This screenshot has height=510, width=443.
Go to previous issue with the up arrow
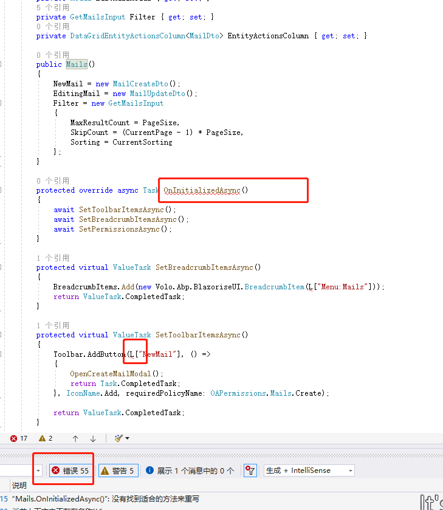[75, 438]
